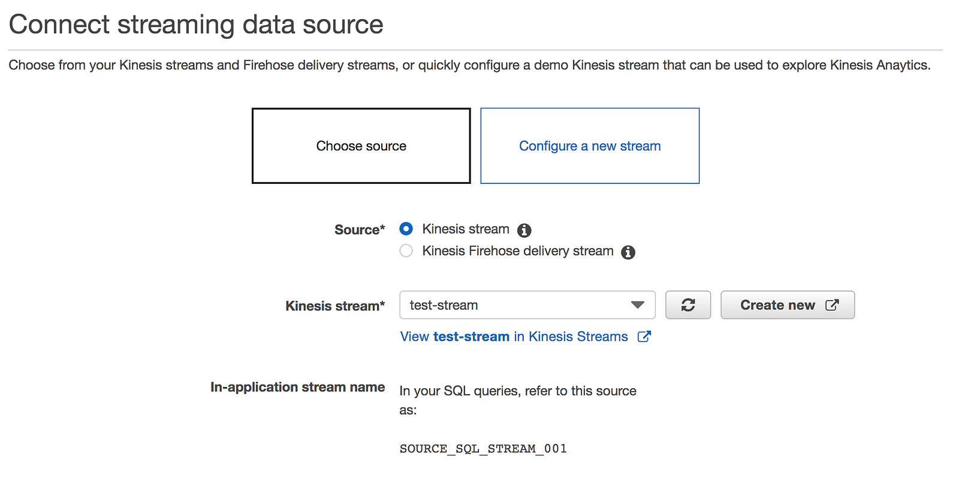Open View test-stream in Kinesis Streams link
959x484 pixels.
(x=514, y=337)
